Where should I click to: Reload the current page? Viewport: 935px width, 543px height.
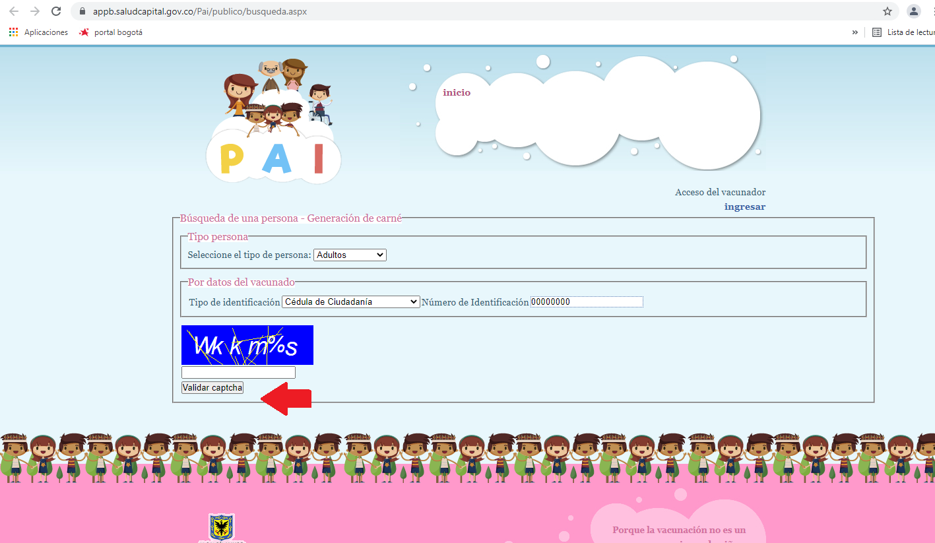[56, 11]
